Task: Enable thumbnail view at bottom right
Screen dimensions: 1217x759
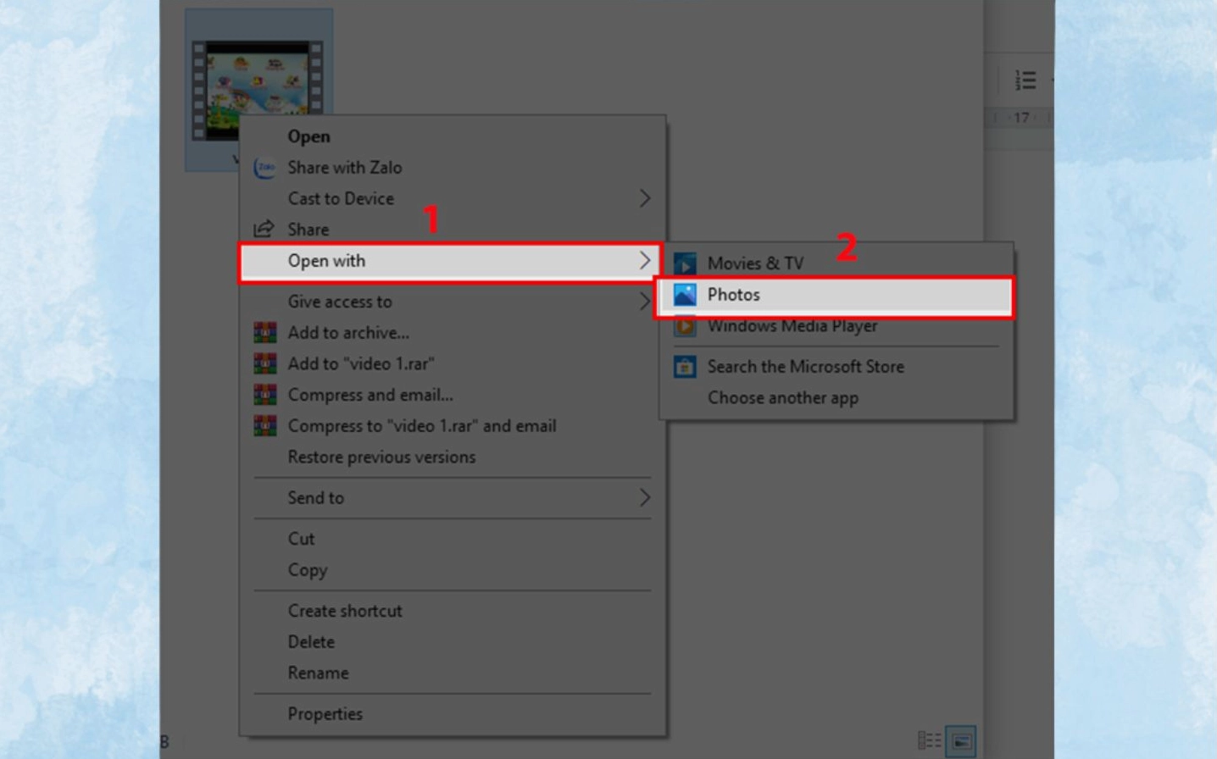Action: click(962, 740)
